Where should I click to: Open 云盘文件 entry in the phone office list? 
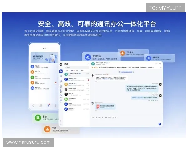pos(44,72)
